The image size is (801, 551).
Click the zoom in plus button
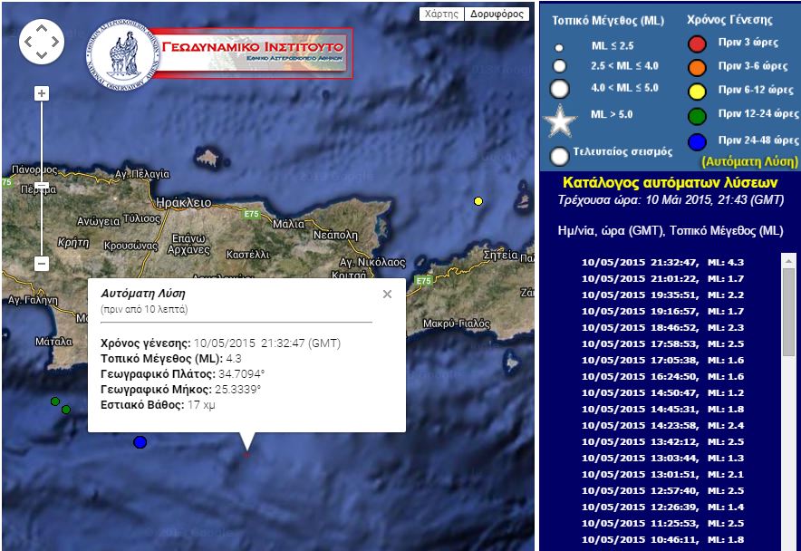pos(41,93)
